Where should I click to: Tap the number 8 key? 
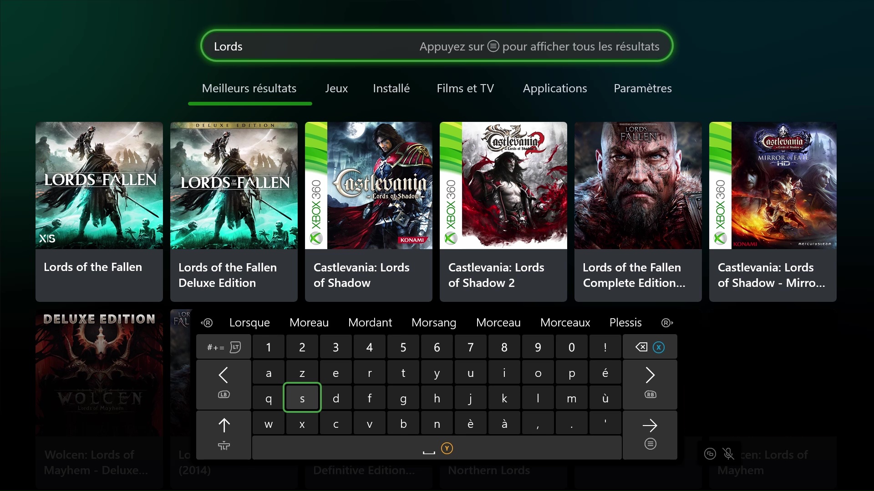504,347
